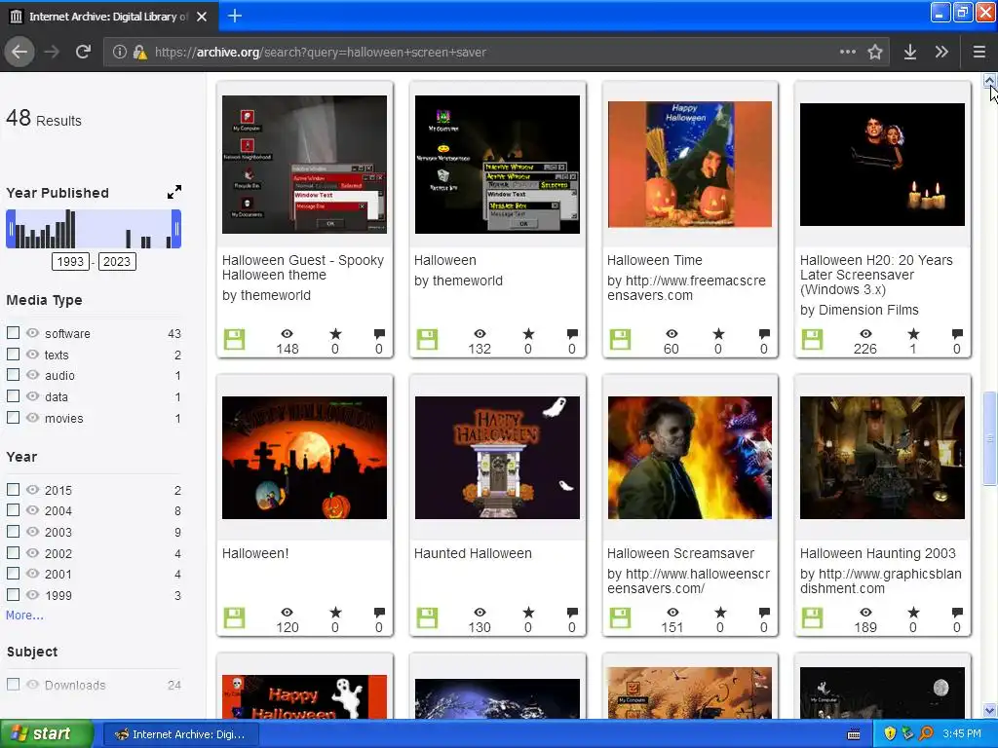Click the vertical scrollbar thumb

click(x=990, y=439)
